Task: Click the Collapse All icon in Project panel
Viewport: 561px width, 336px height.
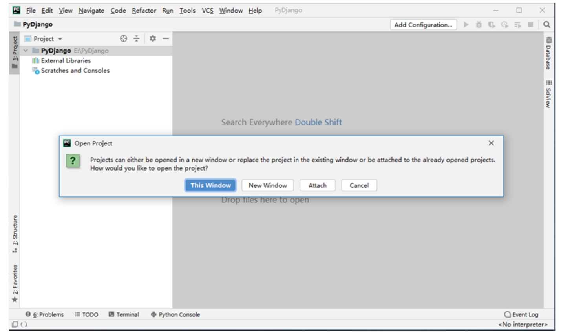Action: pyautogui.click(x=136, y=38)
